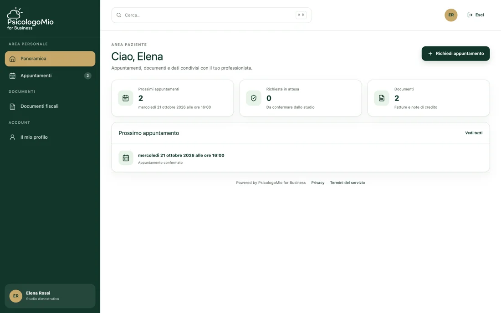Click the person icon beside Il mio profilo
Viewport: 501px width, 313px height.
coord(12,137)
